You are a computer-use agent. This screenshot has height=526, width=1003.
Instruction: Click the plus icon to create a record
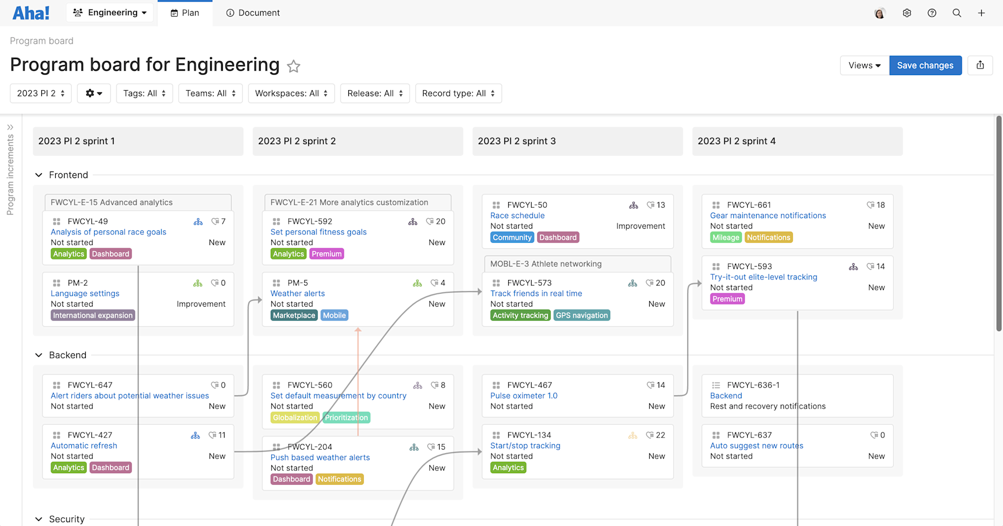(982, 12)
